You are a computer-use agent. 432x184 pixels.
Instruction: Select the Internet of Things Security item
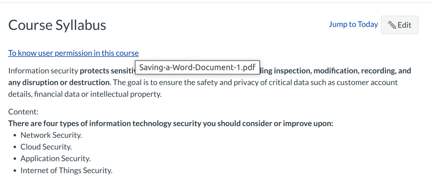coord(66,170)
